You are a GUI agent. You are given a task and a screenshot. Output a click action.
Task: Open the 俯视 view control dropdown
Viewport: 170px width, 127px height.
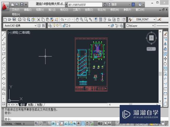tap(15, 33)
